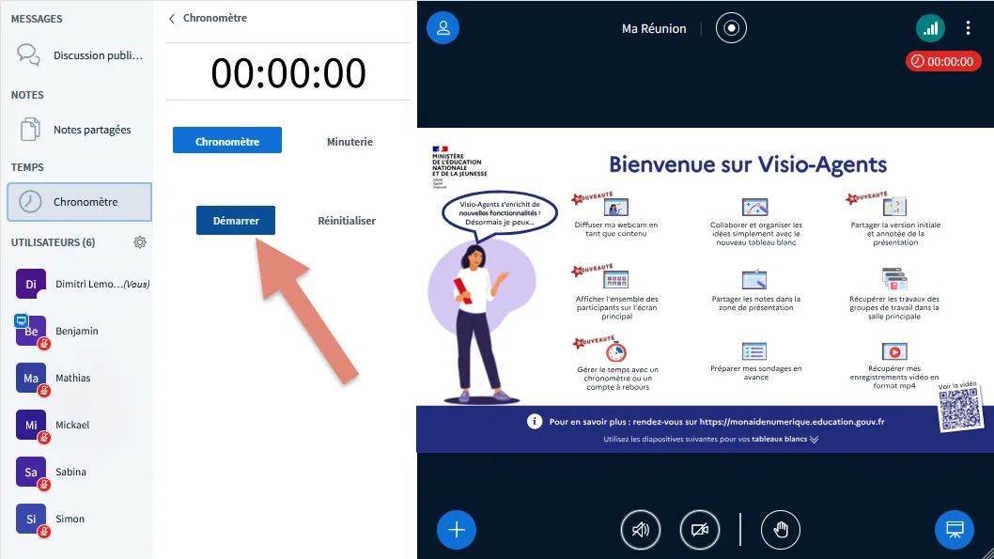The image size is (994, 559).
Task: Click the QR code on the slide
Action: tap(960, 410)
